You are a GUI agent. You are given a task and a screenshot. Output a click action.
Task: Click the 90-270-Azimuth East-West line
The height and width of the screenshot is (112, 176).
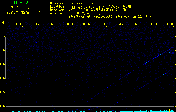coord(110,17)
